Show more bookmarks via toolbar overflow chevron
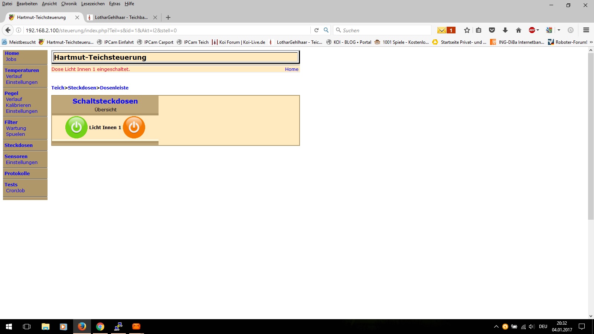Viewport: 594px width, 334px height. click(x=591, y=42)
